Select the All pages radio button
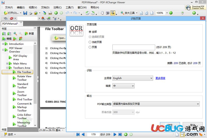The image size is (207, 138). pos(90,32)
